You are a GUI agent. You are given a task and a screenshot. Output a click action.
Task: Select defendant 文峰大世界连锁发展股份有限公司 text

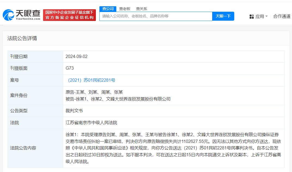pyautogui.click(x=139, y=99)
